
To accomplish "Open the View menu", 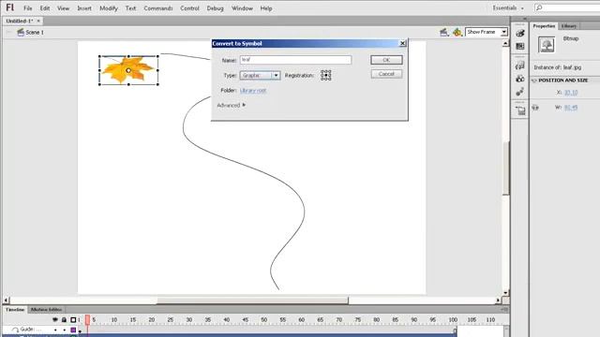I will tap(63, 8).
